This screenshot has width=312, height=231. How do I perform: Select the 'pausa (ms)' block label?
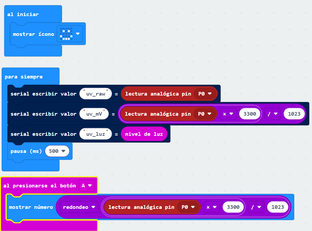coord(26,151)
